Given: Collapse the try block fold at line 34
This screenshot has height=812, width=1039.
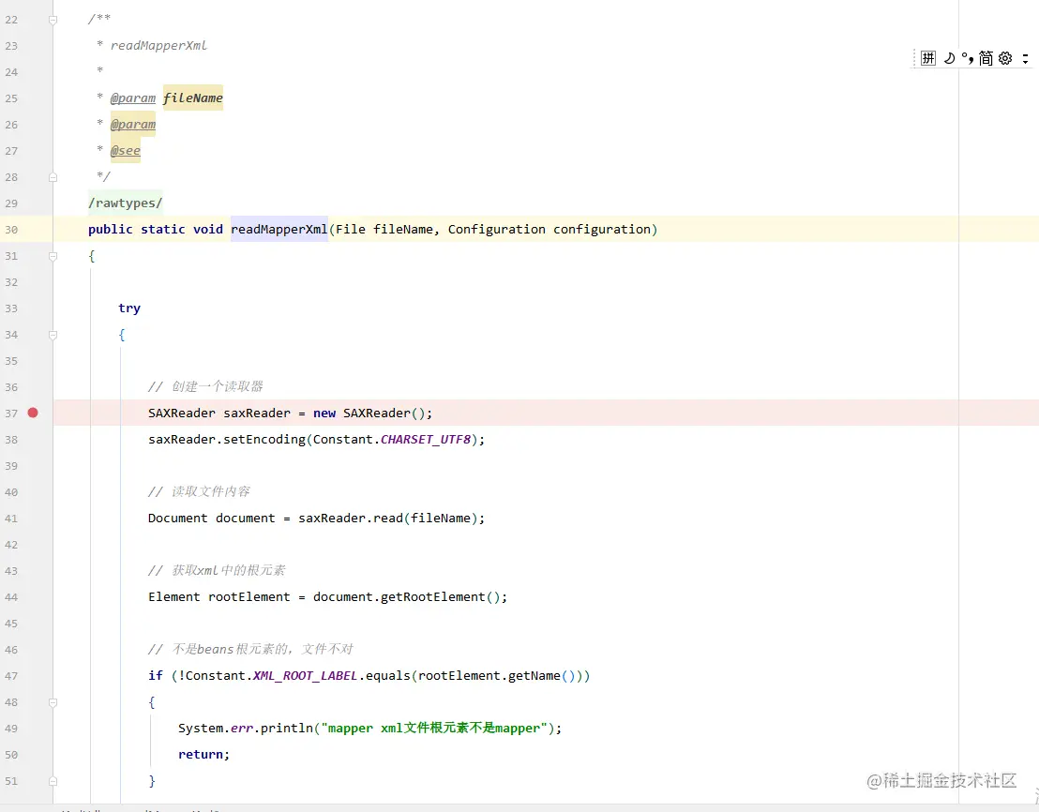Looking at the screenshot, I should (x=53, y=335).
